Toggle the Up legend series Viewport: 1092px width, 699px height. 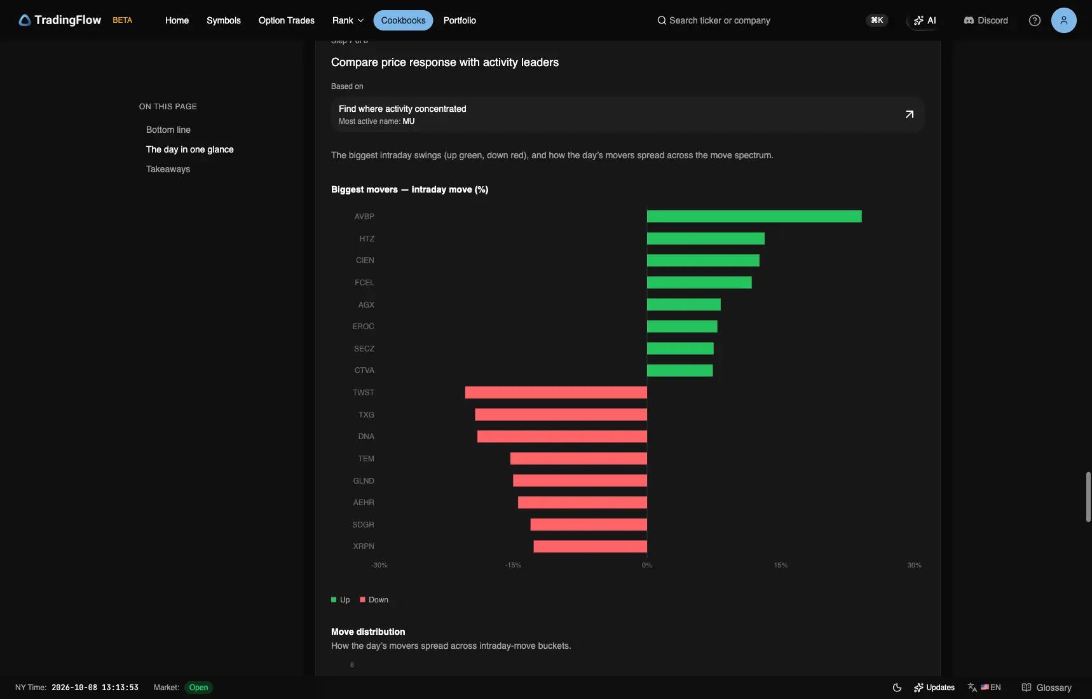341,600
